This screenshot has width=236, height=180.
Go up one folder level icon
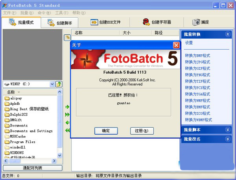pyautogui.click(x=59, y=84)
